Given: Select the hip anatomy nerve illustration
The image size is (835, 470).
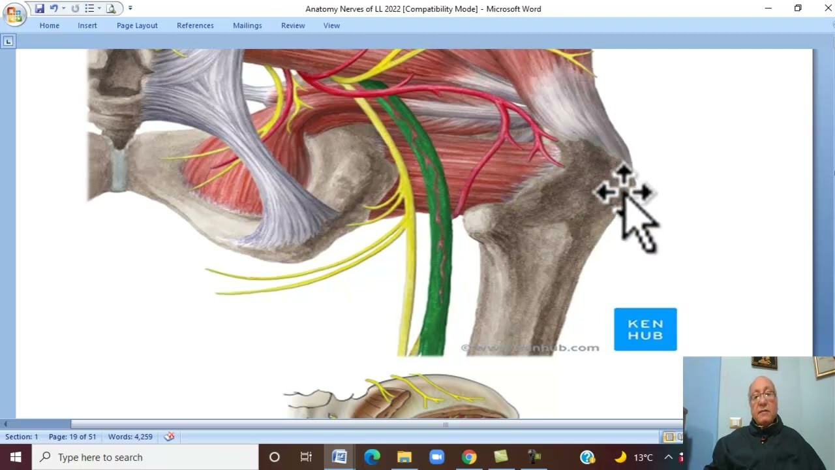Looking at the screenshot, I should pos(382,202).
